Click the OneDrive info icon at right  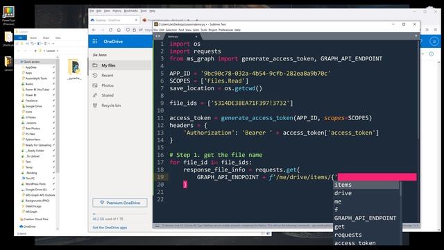tap(432, 54)
